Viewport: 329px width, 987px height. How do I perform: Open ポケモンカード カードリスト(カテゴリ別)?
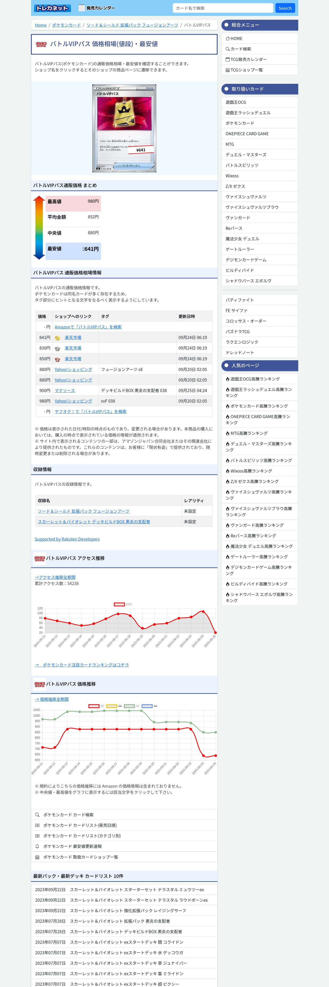click(x=124, y=836)
